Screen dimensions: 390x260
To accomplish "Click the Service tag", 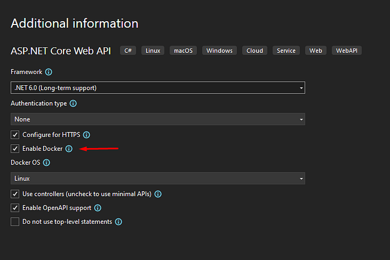I will tap(286, 51).
